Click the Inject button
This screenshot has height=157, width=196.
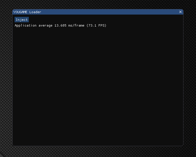pos(22,20)
